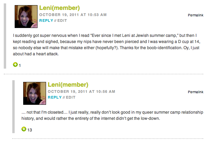Screen dimensions: 206x142
Task: Click the comment text starting "not that I'm closeted"
Action: 112,116
